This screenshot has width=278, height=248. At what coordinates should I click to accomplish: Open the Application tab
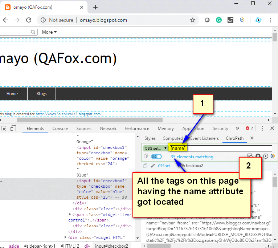point(193,129)
